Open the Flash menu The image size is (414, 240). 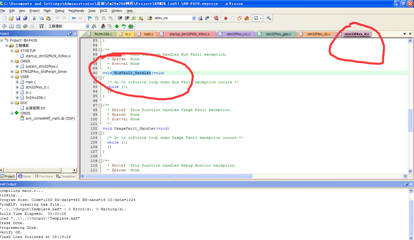(47, 11)
